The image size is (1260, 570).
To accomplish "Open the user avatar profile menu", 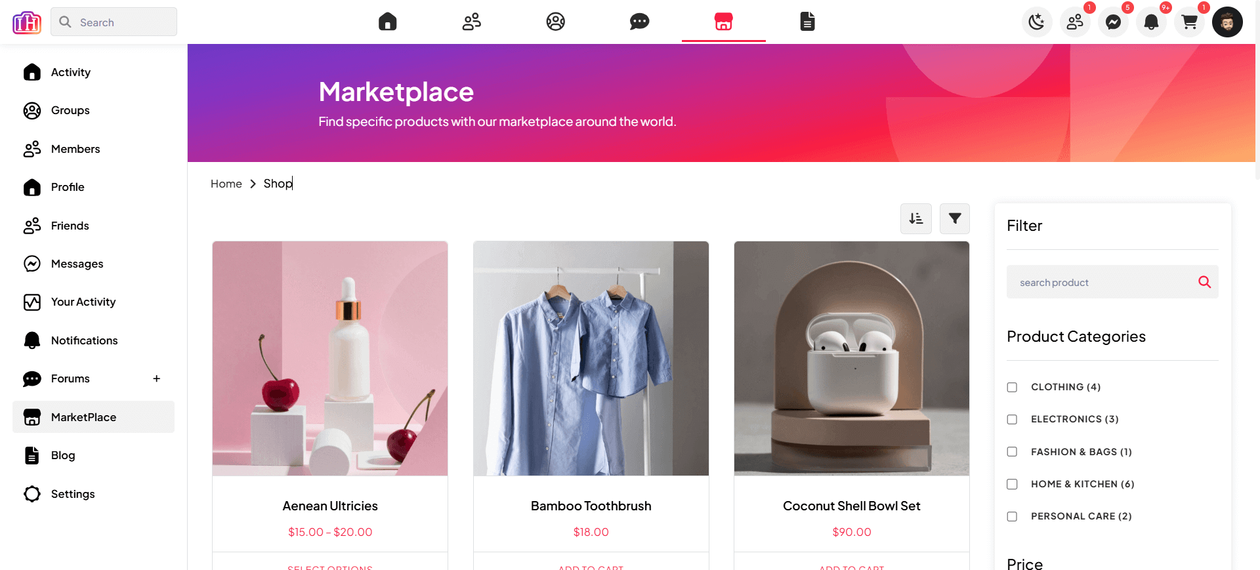I will (1227, 22).
